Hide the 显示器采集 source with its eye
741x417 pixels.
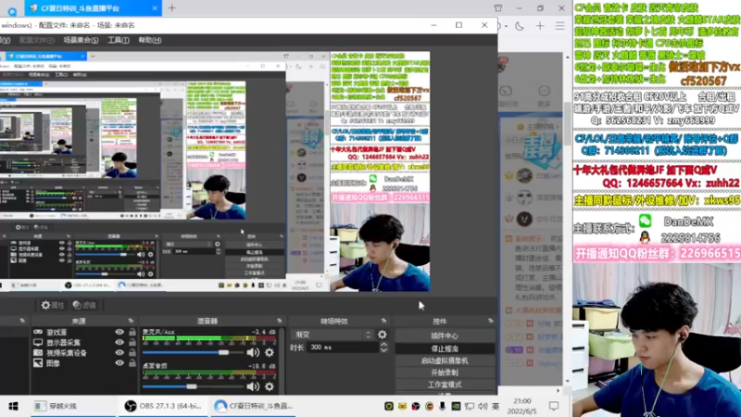point(119,342)
